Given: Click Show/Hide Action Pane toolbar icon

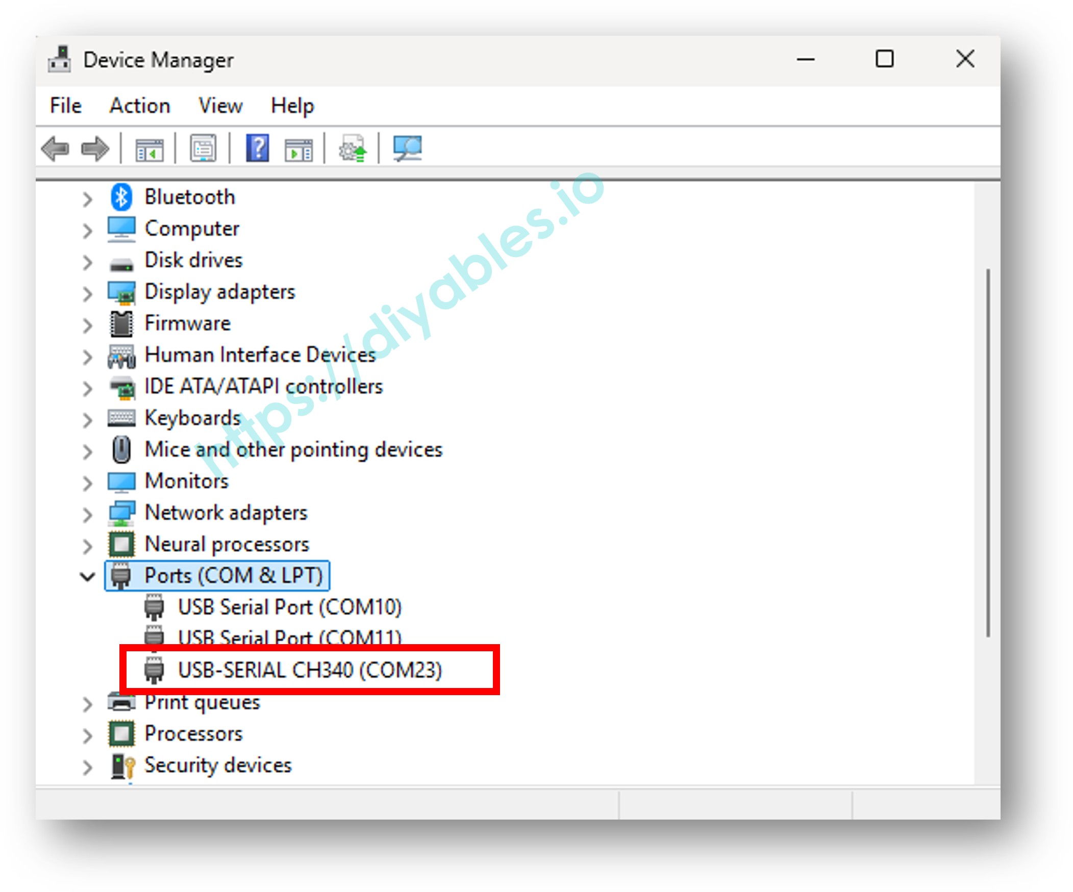Looking at the screenshot, I should point(298,149).
